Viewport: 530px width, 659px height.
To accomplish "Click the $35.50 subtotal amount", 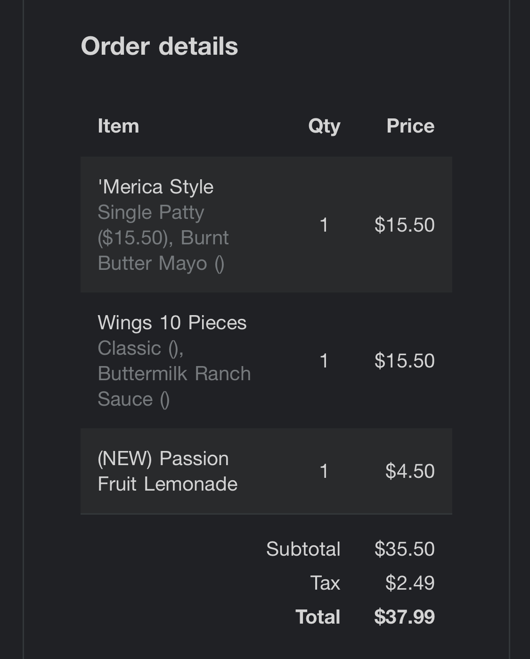I will coord(404,549).
